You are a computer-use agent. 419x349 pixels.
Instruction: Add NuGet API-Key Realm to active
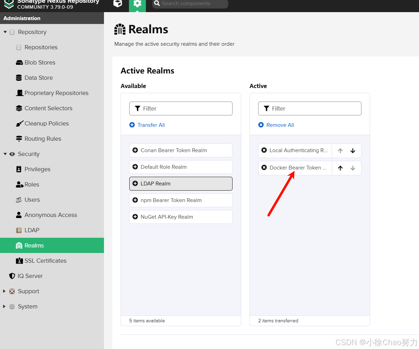(181, 217)
